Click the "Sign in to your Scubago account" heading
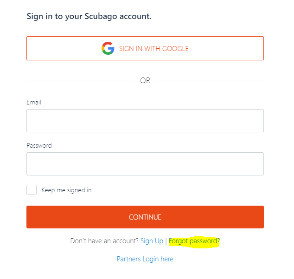The width and height of the screenshot is (294, 279). click(x=89, y=16)
